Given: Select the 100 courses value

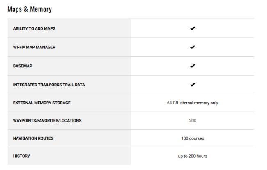Looking at the screenshot, I should [x=192, y=138].
